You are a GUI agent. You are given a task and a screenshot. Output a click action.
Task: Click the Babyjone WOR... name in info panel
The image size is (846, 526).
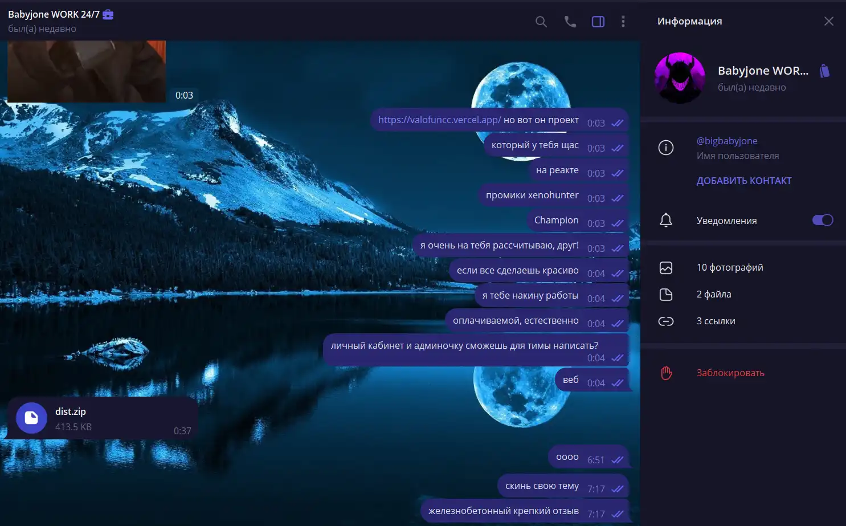[763, 71]
